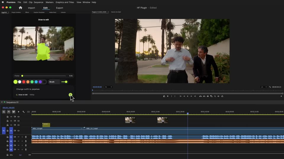Toggle track targeting for A1

(11, 137)
